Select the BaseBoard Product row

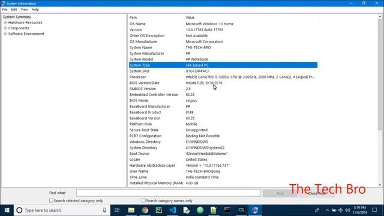[223, 112]
